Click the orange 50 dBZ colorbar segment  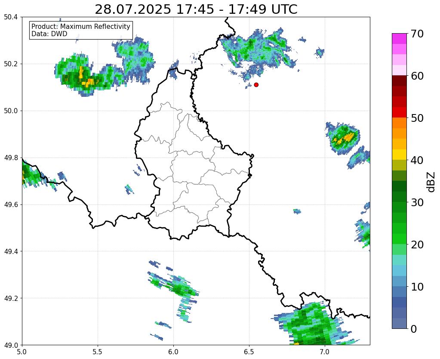coord(399,123)
